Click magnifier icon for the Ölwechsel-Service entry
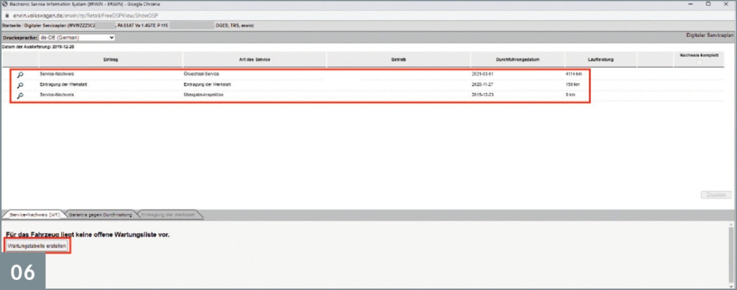Screen dimensions: 737x290 pos(20,74)
